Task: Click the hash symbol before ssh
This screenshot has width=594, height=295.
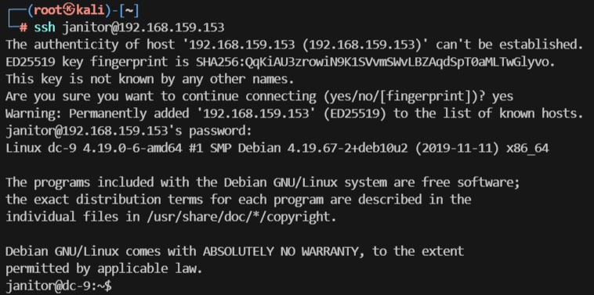Action: click(24, 27)
